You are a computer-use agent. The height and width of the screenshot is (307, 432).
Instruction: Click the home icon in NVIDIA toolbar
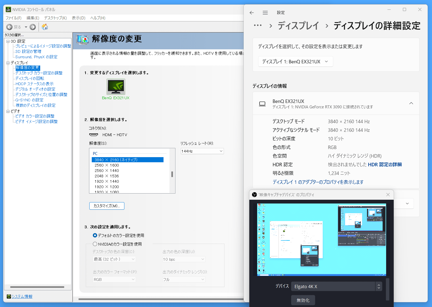[45, 27]
